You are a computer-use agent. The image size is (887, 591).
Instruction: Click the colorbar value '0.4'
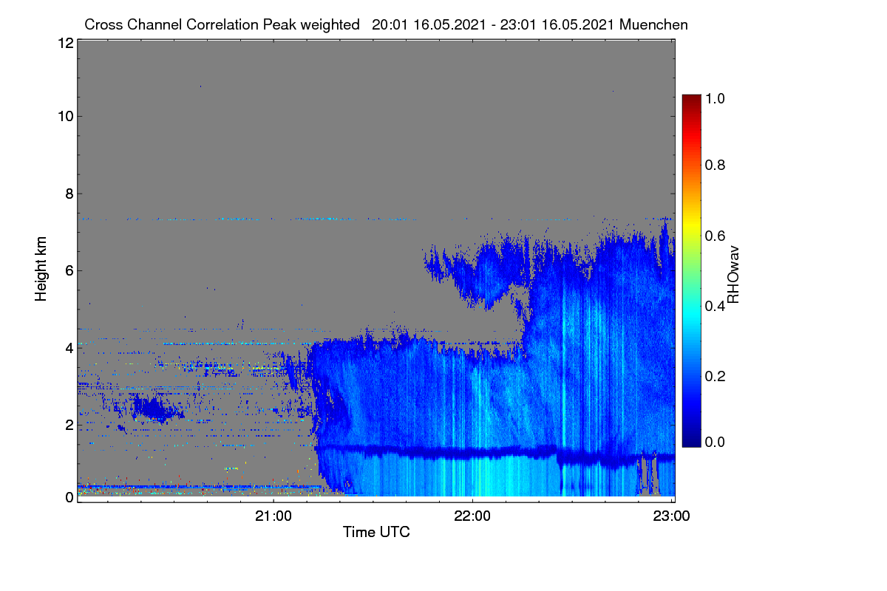[716, 306]
